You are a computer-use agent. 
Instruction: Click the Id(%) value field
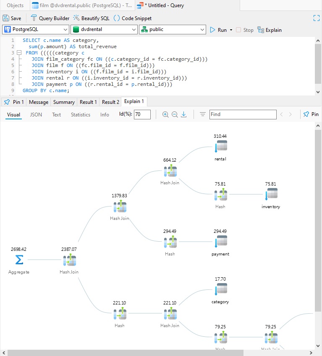coord(142,114)
